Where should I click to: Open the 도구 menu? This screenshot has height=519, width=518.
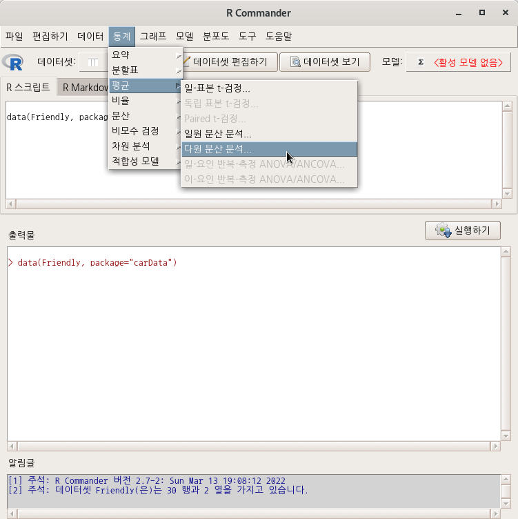[x=247, y=36]
